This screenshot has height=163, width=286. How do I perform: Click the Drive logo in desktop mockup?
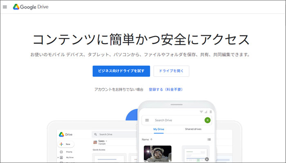pos(61,134)
